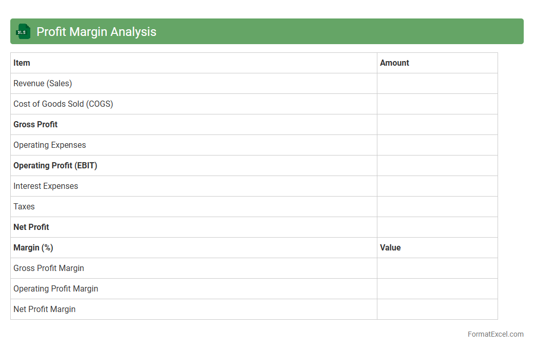
Task: Select the Revenue (Sales) row label
Action: coord(43,84)
